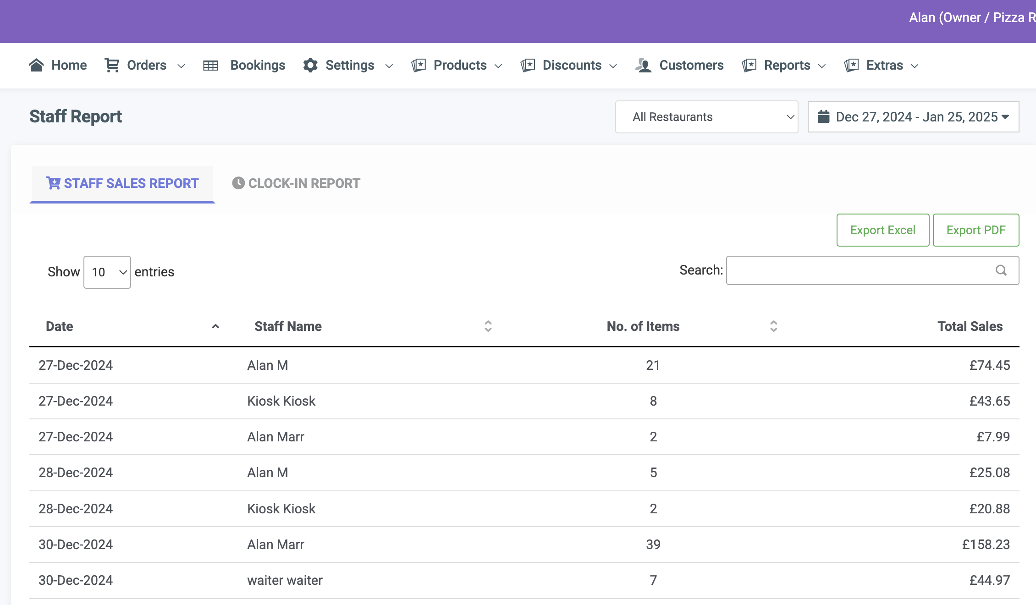Viewport: 1036px width, 605px height.
Task: Click the Customers person icon
Action: (x=644, y=65)
